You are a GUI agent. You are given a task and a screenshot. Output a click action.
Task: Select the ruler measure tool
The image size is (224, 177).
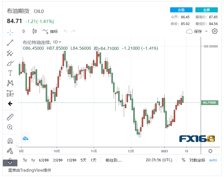[10, 117]
